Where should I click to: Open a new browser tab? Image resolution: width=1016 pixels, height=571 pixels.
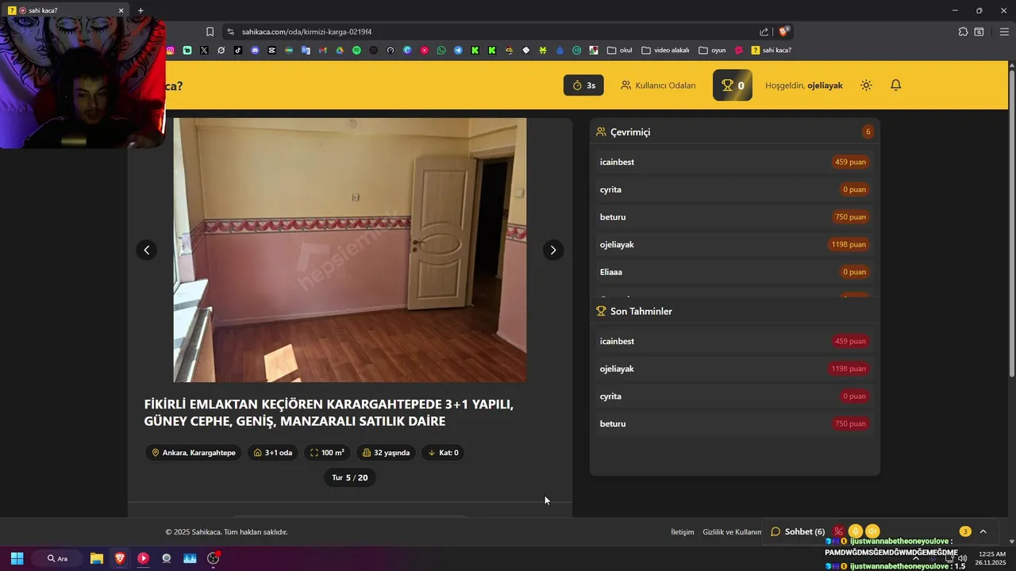(x=140, y=10)
